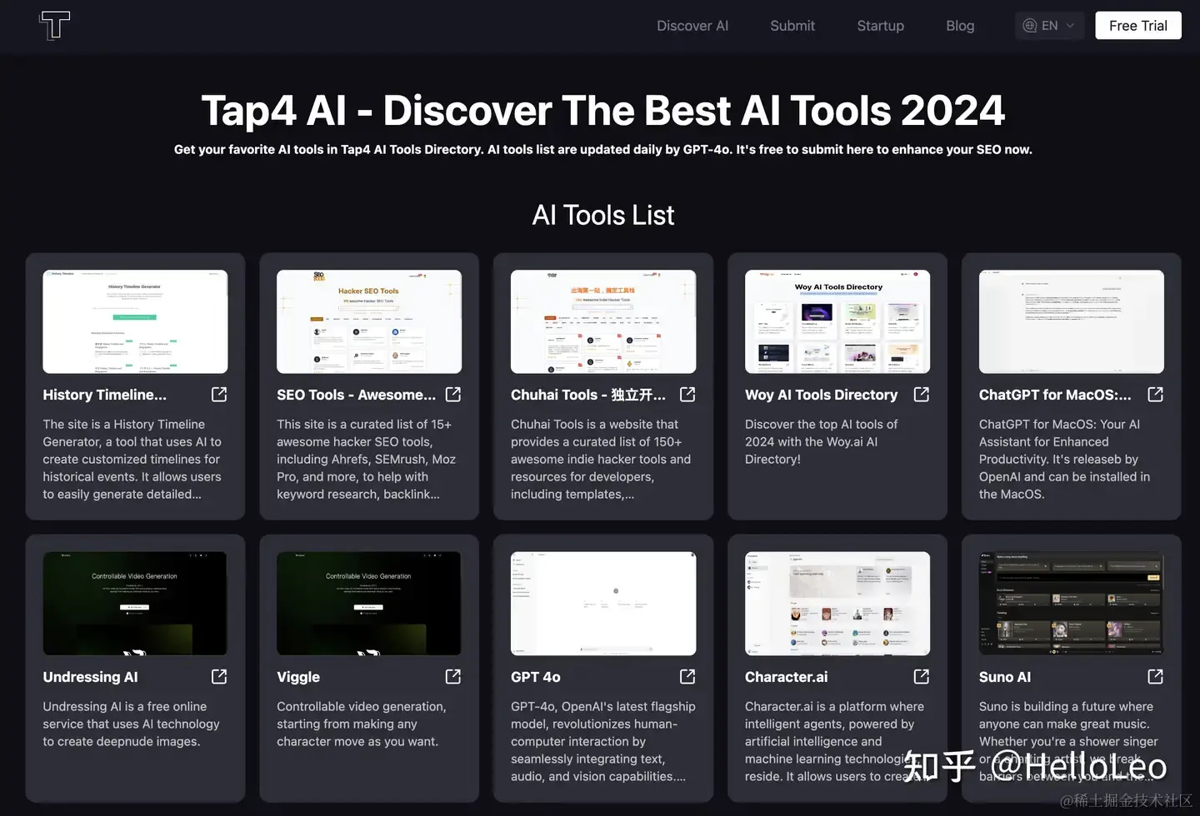Click the Chuhai Tools title link
This screenshot has height=816, width=1200.
pos(588,395)
